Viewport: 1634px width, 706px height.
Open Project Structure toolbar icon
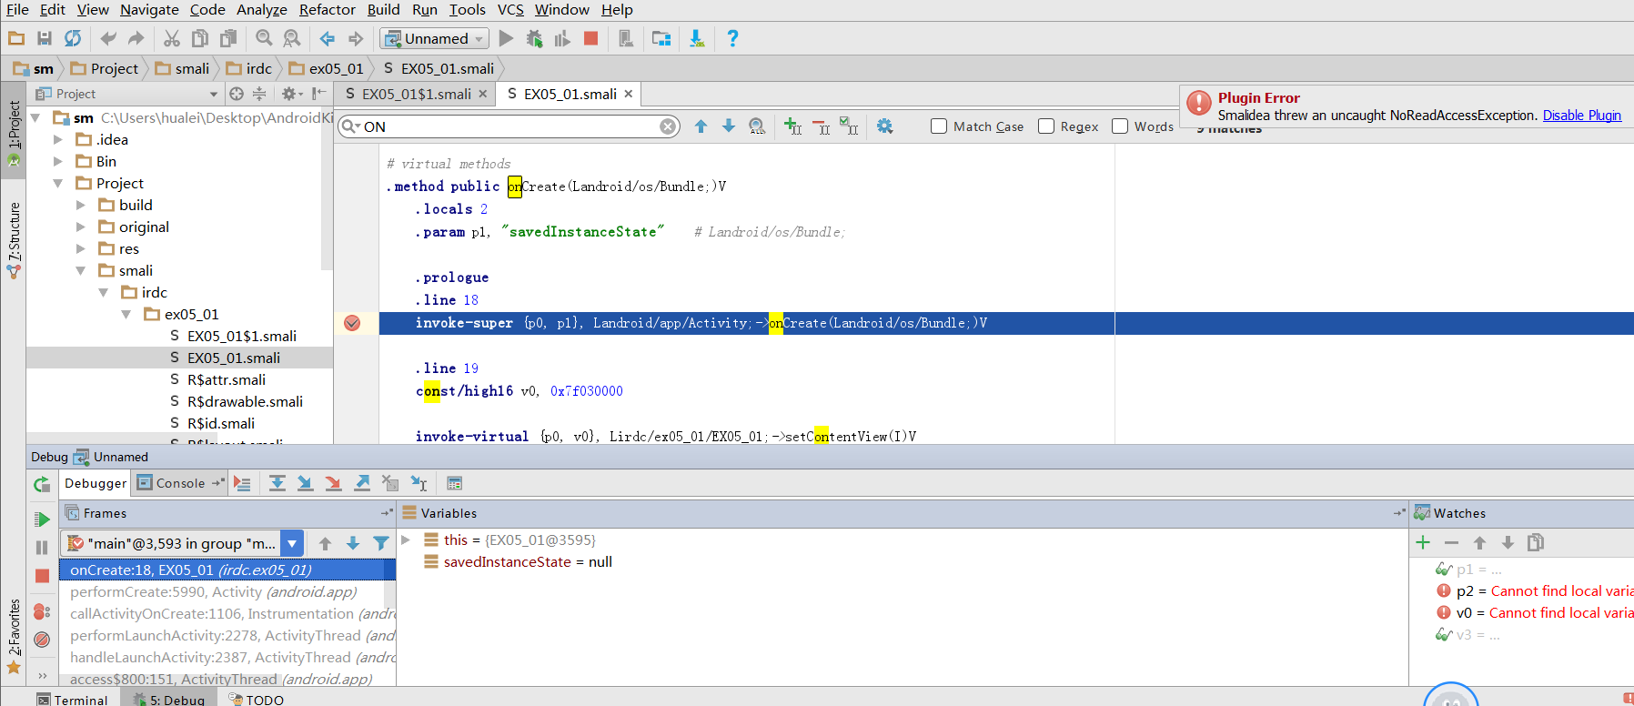(661, 38)
